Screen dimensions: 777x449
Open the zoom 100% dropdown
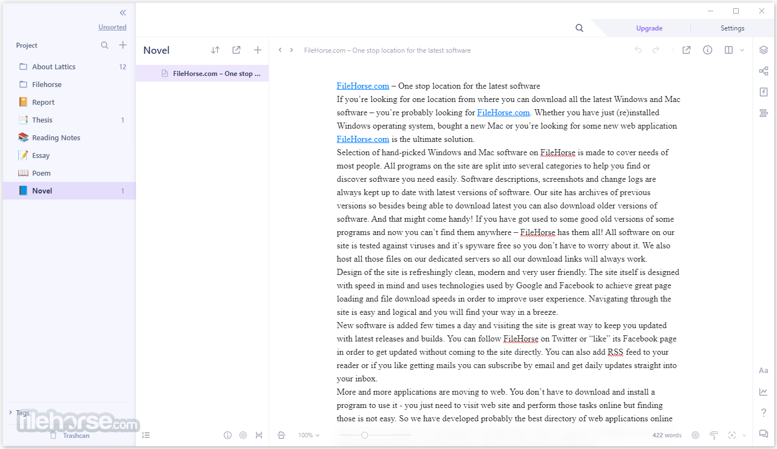309,435
